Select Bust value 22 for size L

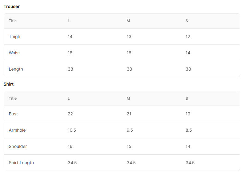70,114
